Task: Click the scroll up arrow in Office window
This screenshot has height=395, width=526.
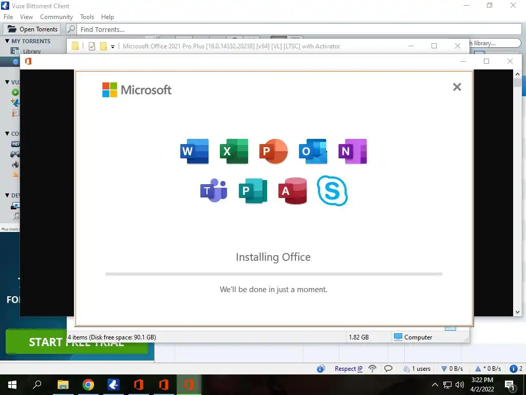Action: tap(517, 74)
